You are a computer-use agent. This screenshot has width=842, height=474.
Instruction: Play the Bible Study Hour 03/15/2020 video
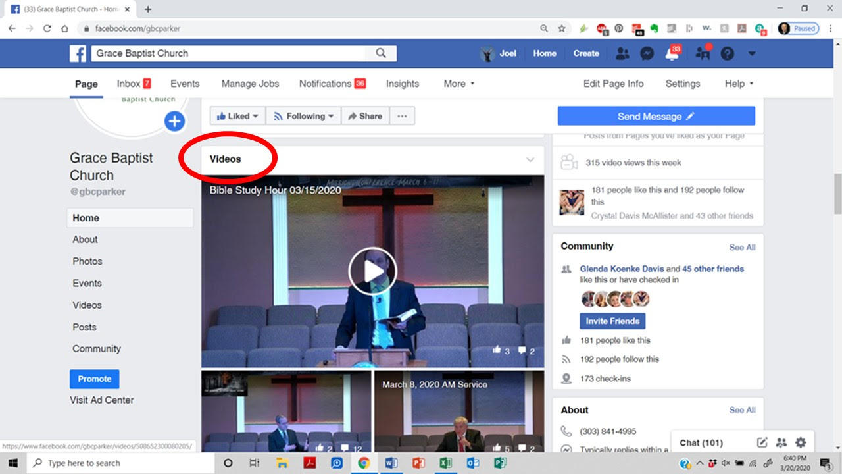tap(372, 271)
